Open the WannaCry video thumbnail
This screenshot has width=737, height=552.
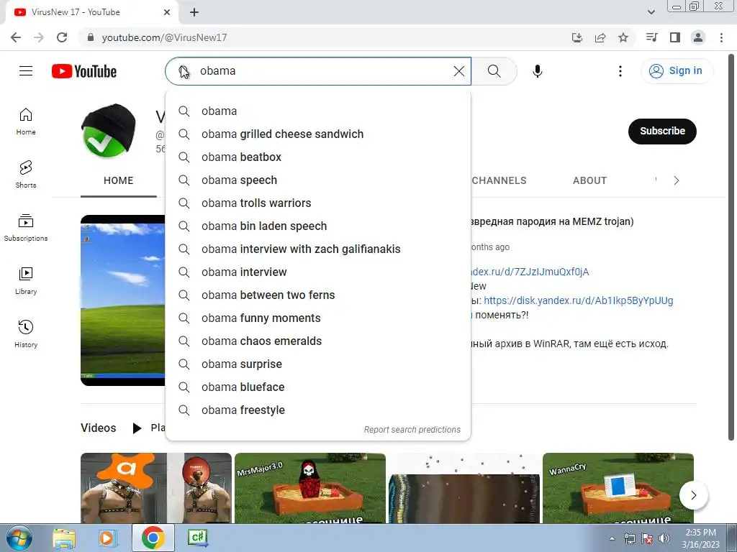click(x=618, y=488)
